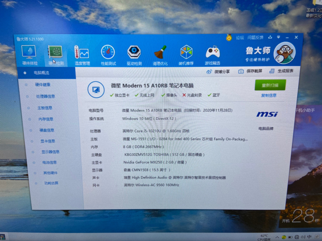Select 硬件健康 in sidebar

pyautogui.click(x=43, y=84)
